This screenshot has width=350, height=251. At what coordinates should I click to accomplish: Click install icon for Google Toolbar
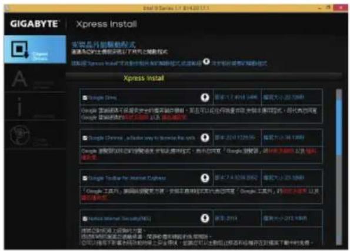[205, 178]
